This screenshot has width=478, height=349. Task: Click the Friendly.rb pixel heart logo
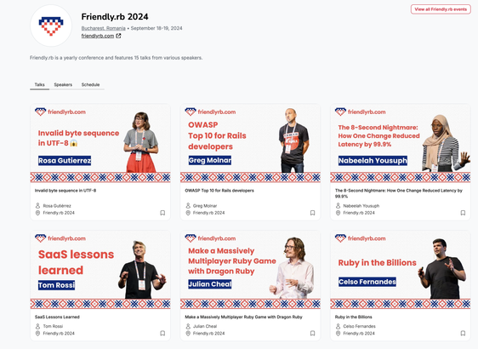(51, 26)
